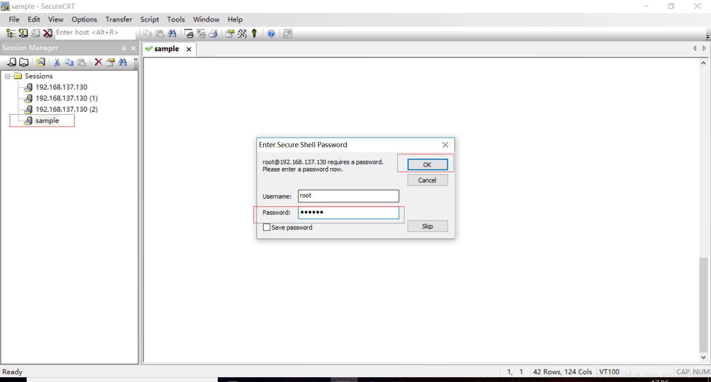The image size is (711, 382).
Task: Click scissors Cut icon in Session Manager
Action: [x=57, y=62]
